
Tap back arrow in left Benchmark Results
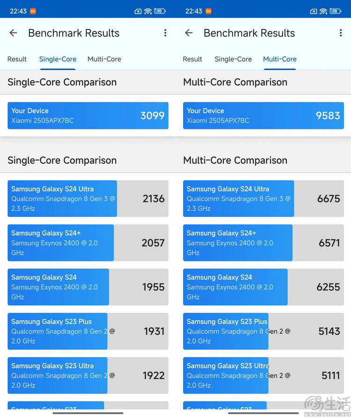[x=13, y=33]
